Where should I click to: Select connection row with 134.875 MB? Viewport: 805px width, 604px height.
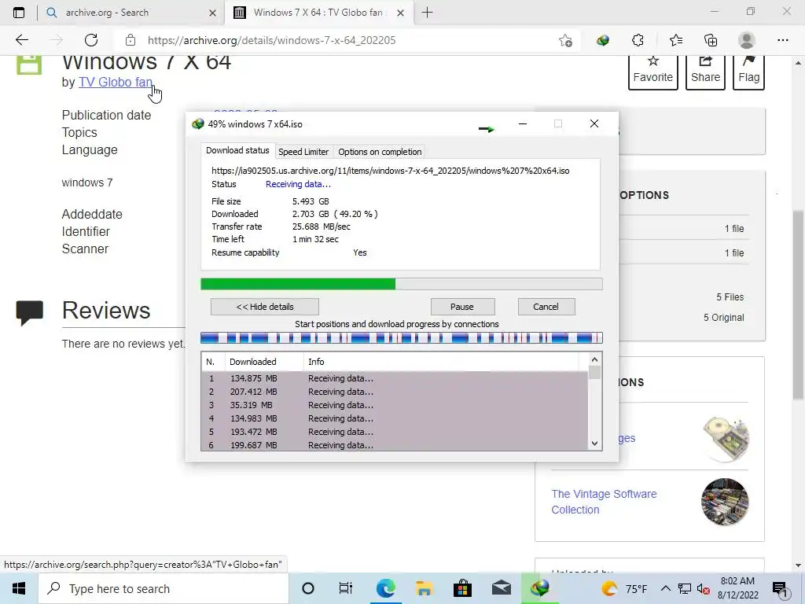[395, 378]
